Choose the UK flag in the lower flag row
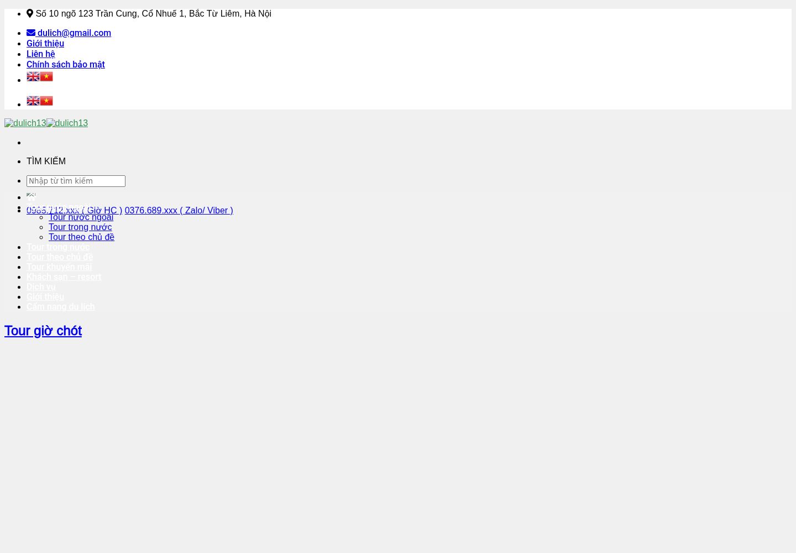796x553 pixels. click(33, 101)
